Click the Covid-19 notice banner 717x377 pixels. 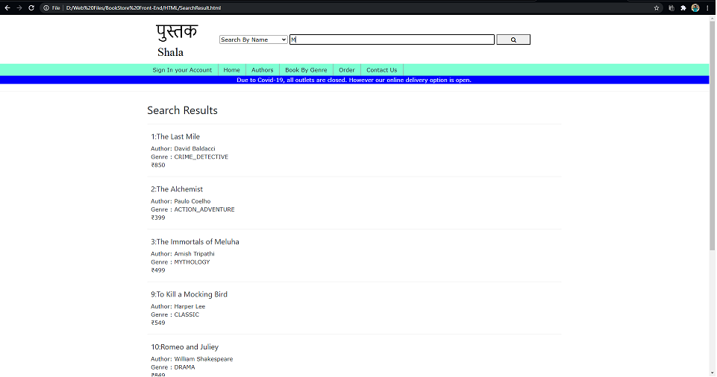(354, 80)
